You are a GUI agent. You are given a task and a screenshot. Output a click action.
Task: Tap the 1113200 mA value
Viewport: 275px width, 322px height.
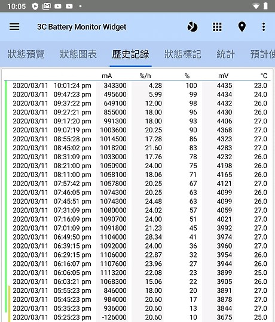[x=113, y=273]
